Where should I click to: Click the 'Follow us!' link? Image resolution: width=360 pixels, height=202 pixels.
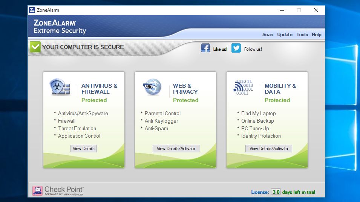click(253, 49)
